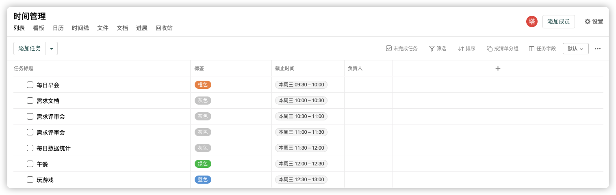Click the 添加成员 button
616x195 pixels.
[558, 21]
